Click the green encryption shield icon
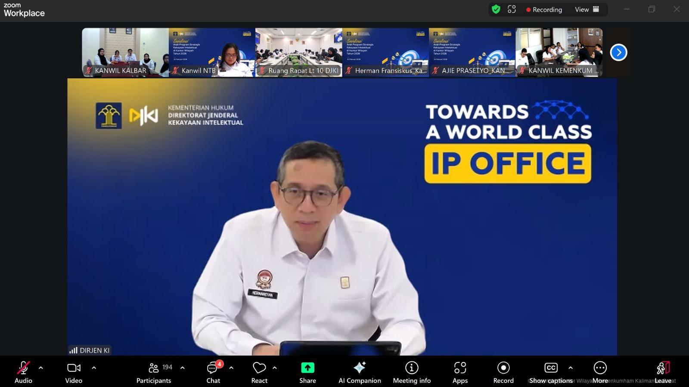This screenshot has height=387, width=689. (496, 9)
